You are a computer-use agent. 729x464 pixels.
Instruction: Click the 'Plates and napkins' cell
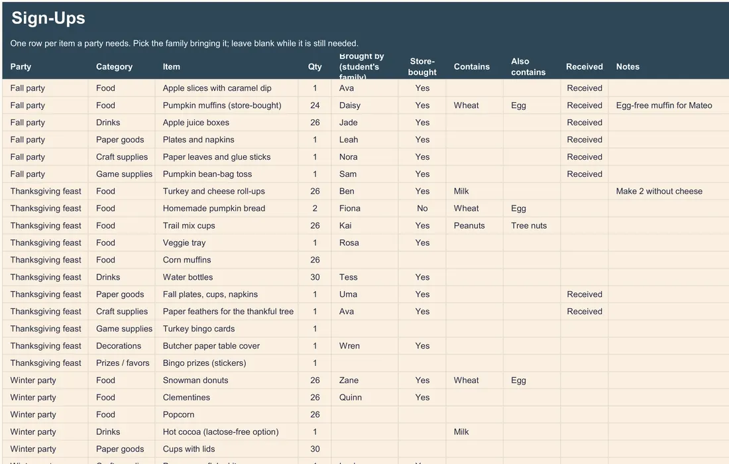pyautogui.click(x=227, y=139)
